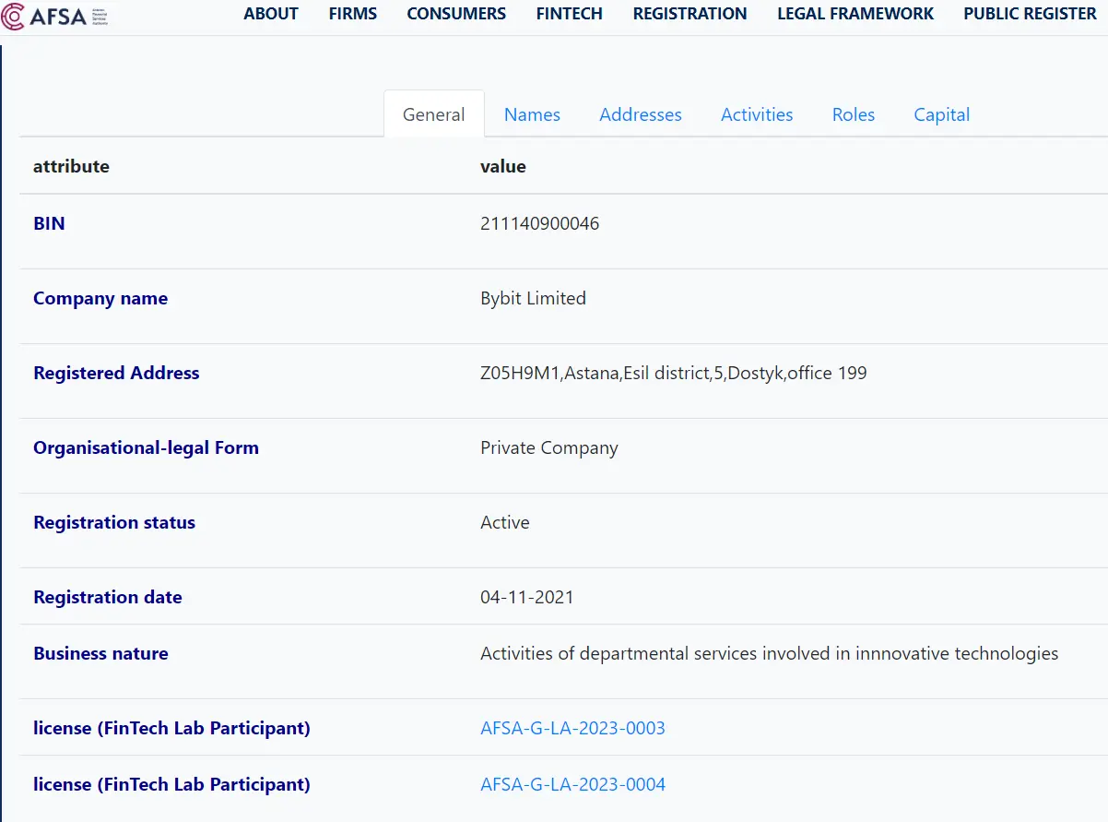1108x822 pixels.
Task: Click the BIN value 211140900046
Action: click(540, 223)
